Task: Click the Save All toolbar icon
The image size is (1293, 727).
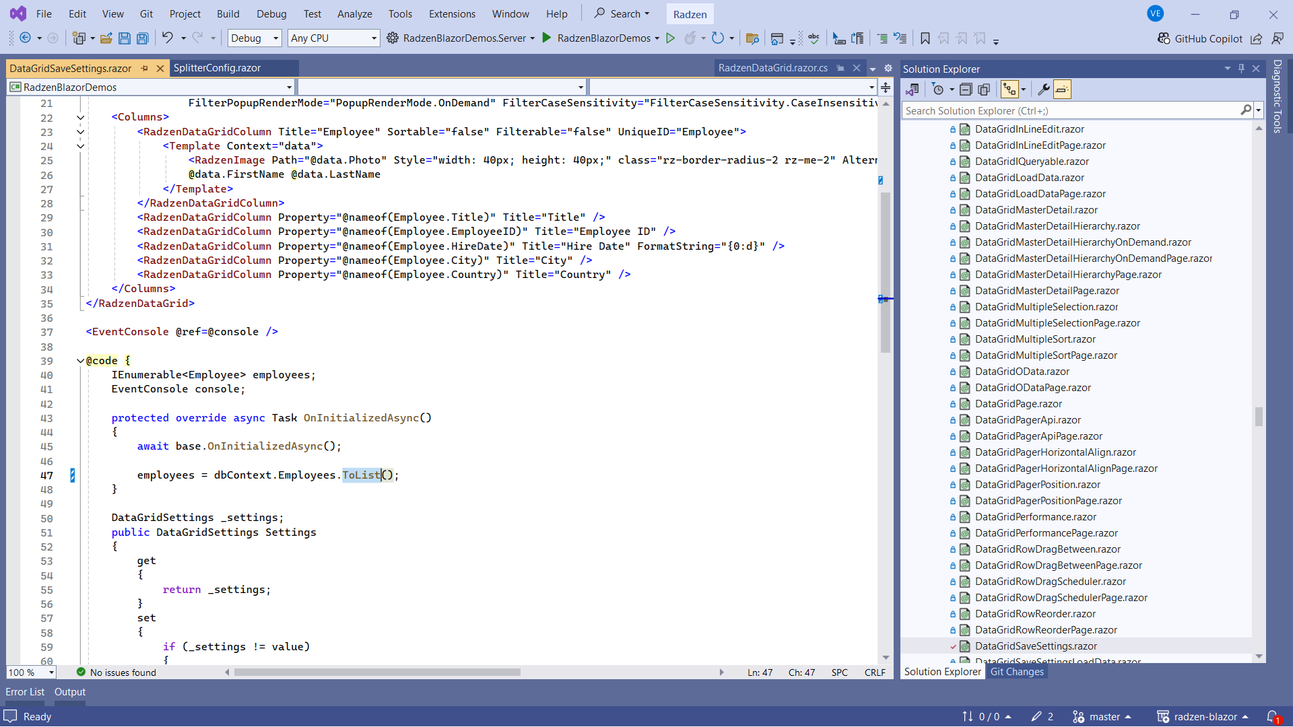Action: coord(142,38)
